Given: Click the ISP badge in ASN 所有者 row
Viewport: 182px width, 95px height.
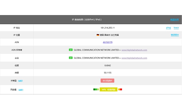Looking at the screenshot, I should pyautogui.click(x=71, y=50).
